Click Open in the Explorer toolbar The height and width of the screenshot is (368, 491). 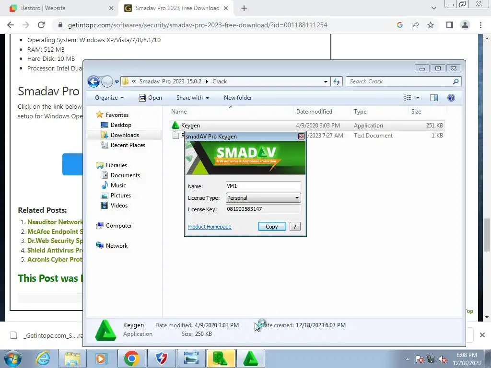151,98
